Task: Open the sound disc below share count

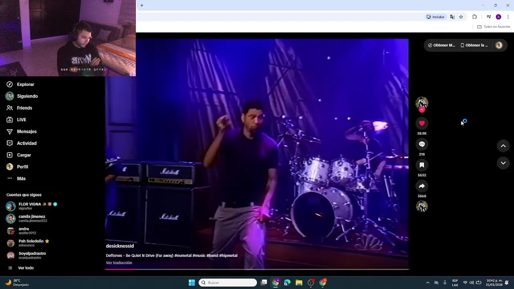Action: 422,206
